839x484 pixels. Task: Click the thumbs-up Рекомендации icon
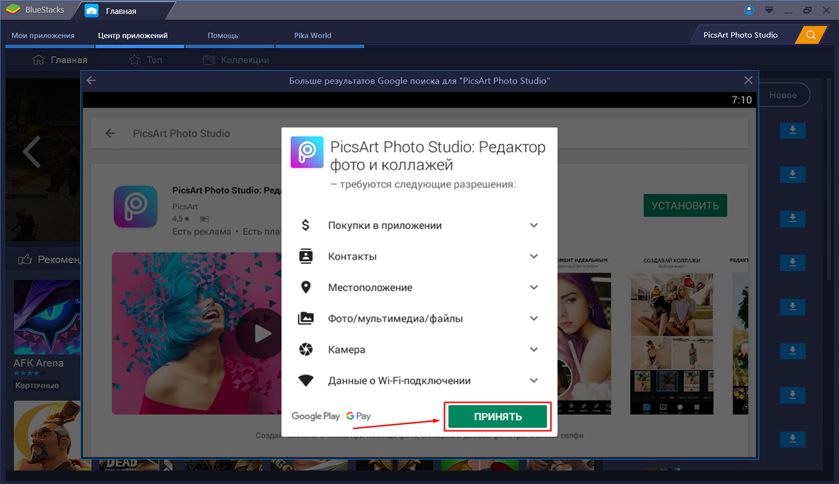(x=25, y=259)
